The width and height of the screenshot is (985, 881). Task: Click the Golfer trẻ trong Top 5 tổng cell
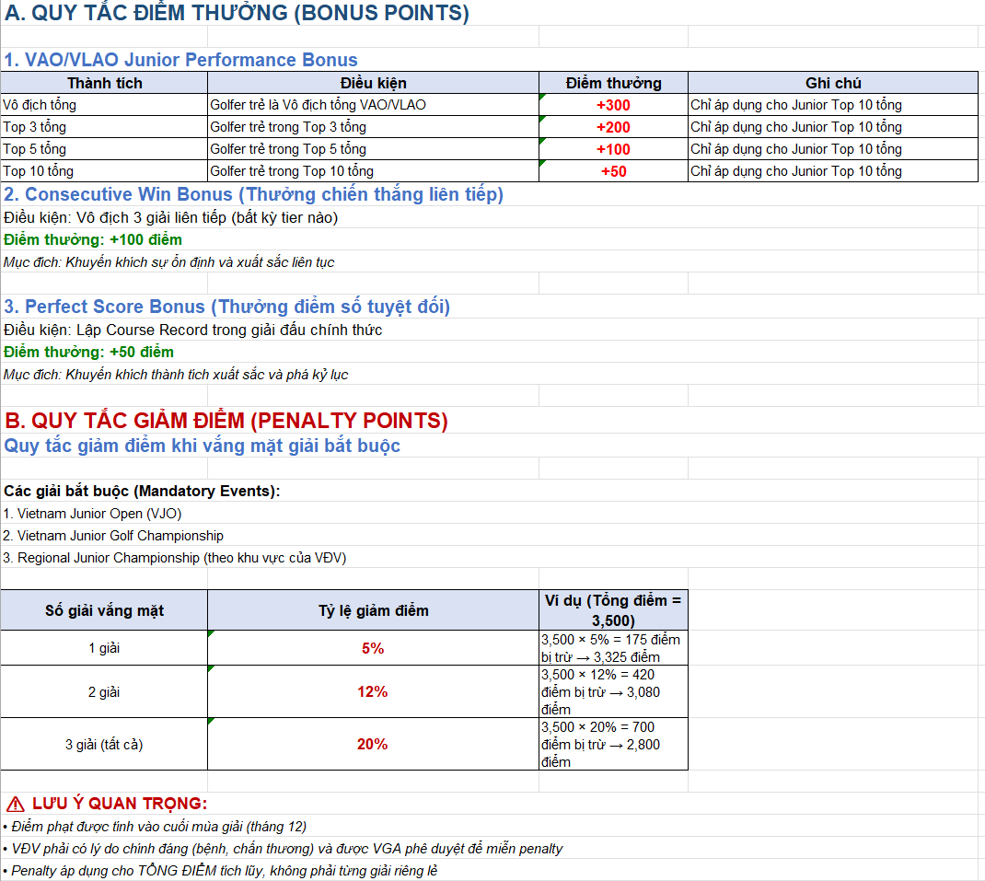[x=373, y=149]
